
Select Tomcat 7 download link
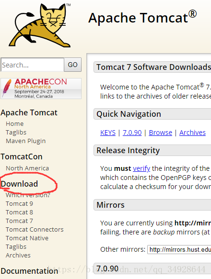[19, 221]
